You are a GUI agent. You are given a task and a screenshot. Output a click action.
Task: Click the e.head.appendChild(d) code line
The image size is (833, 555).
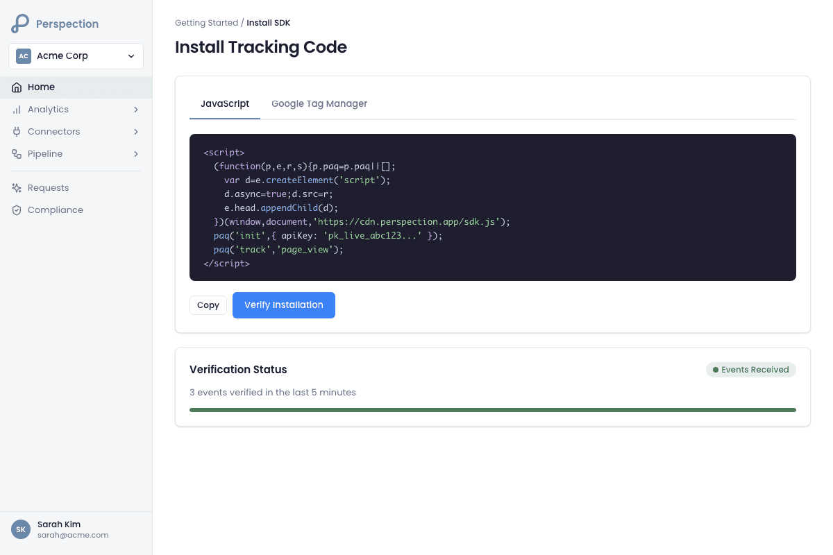[281, 208]
